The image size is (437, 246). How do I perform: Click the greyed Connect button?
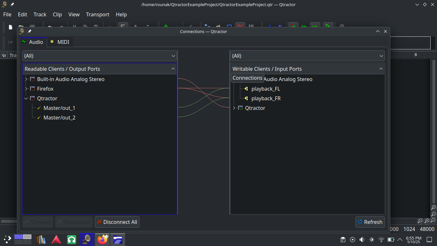click(38, 222)
